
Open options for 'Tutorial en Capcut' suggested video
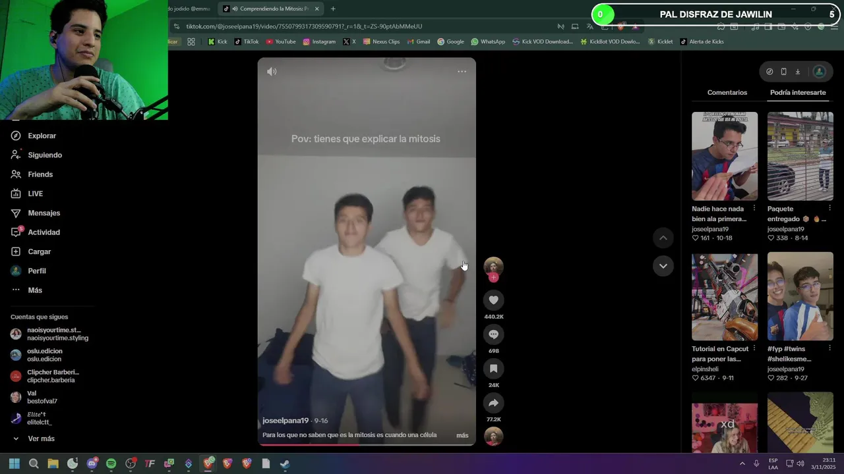754,349
